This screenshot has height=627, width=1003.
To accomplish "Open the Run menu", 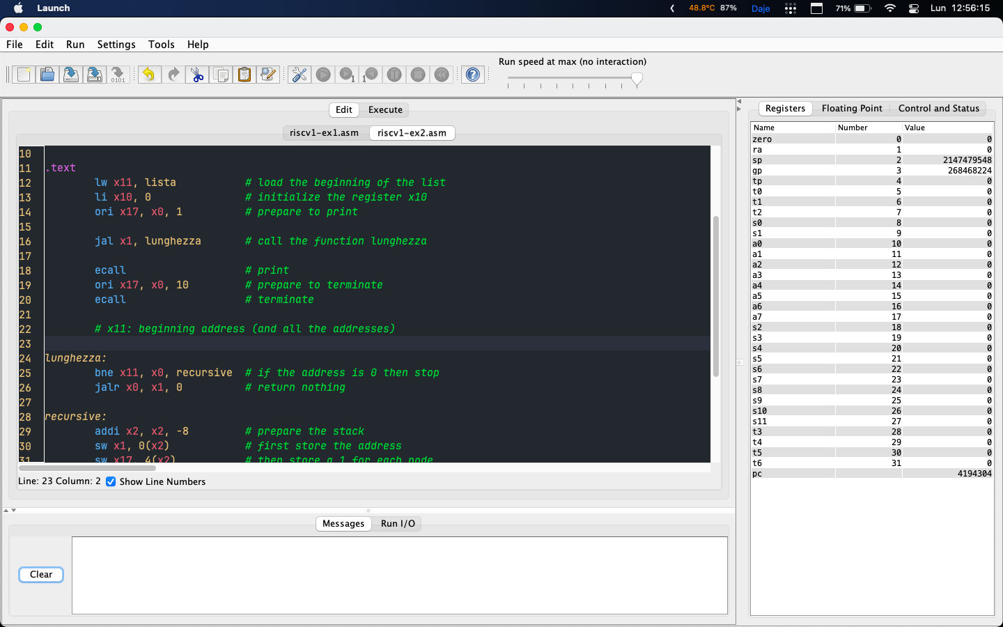I will 75,45.
